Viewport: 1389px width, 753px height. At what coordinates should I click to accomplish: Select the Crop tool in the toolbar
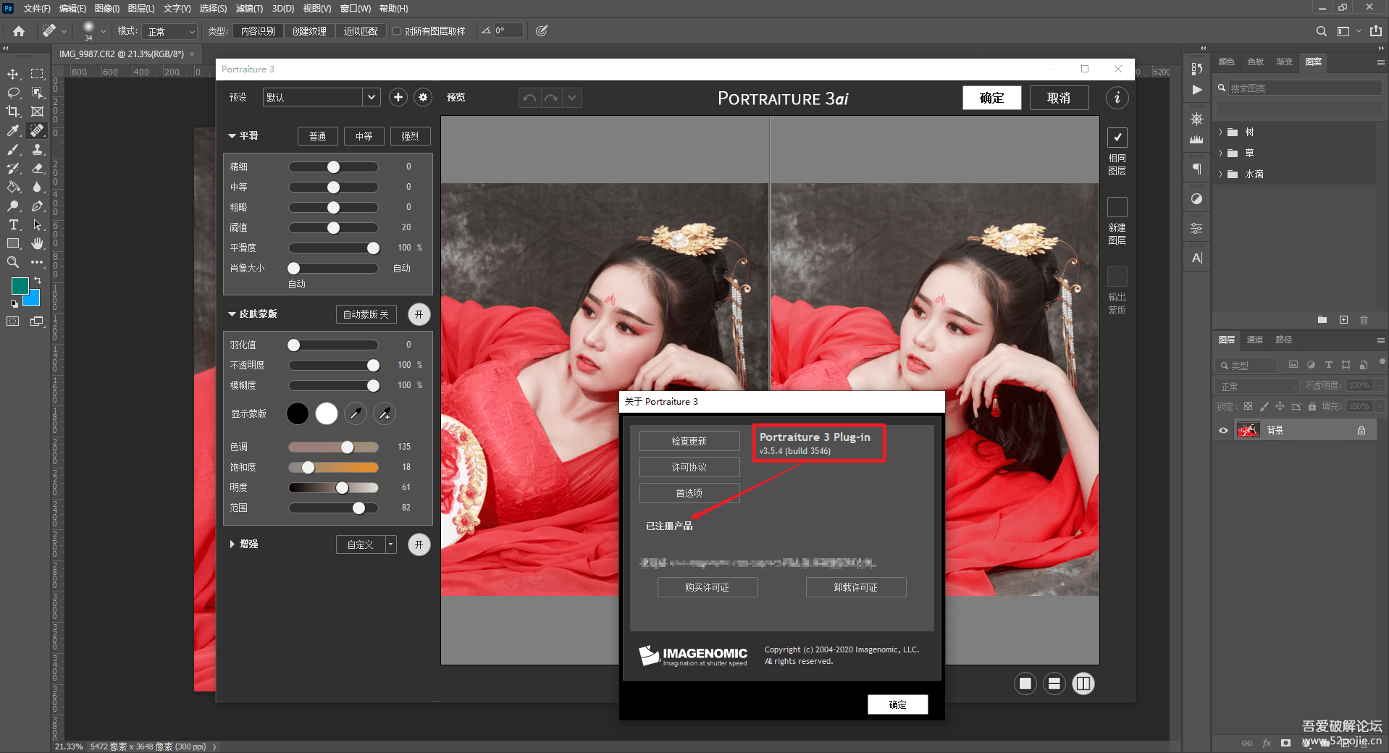point(13,112)
